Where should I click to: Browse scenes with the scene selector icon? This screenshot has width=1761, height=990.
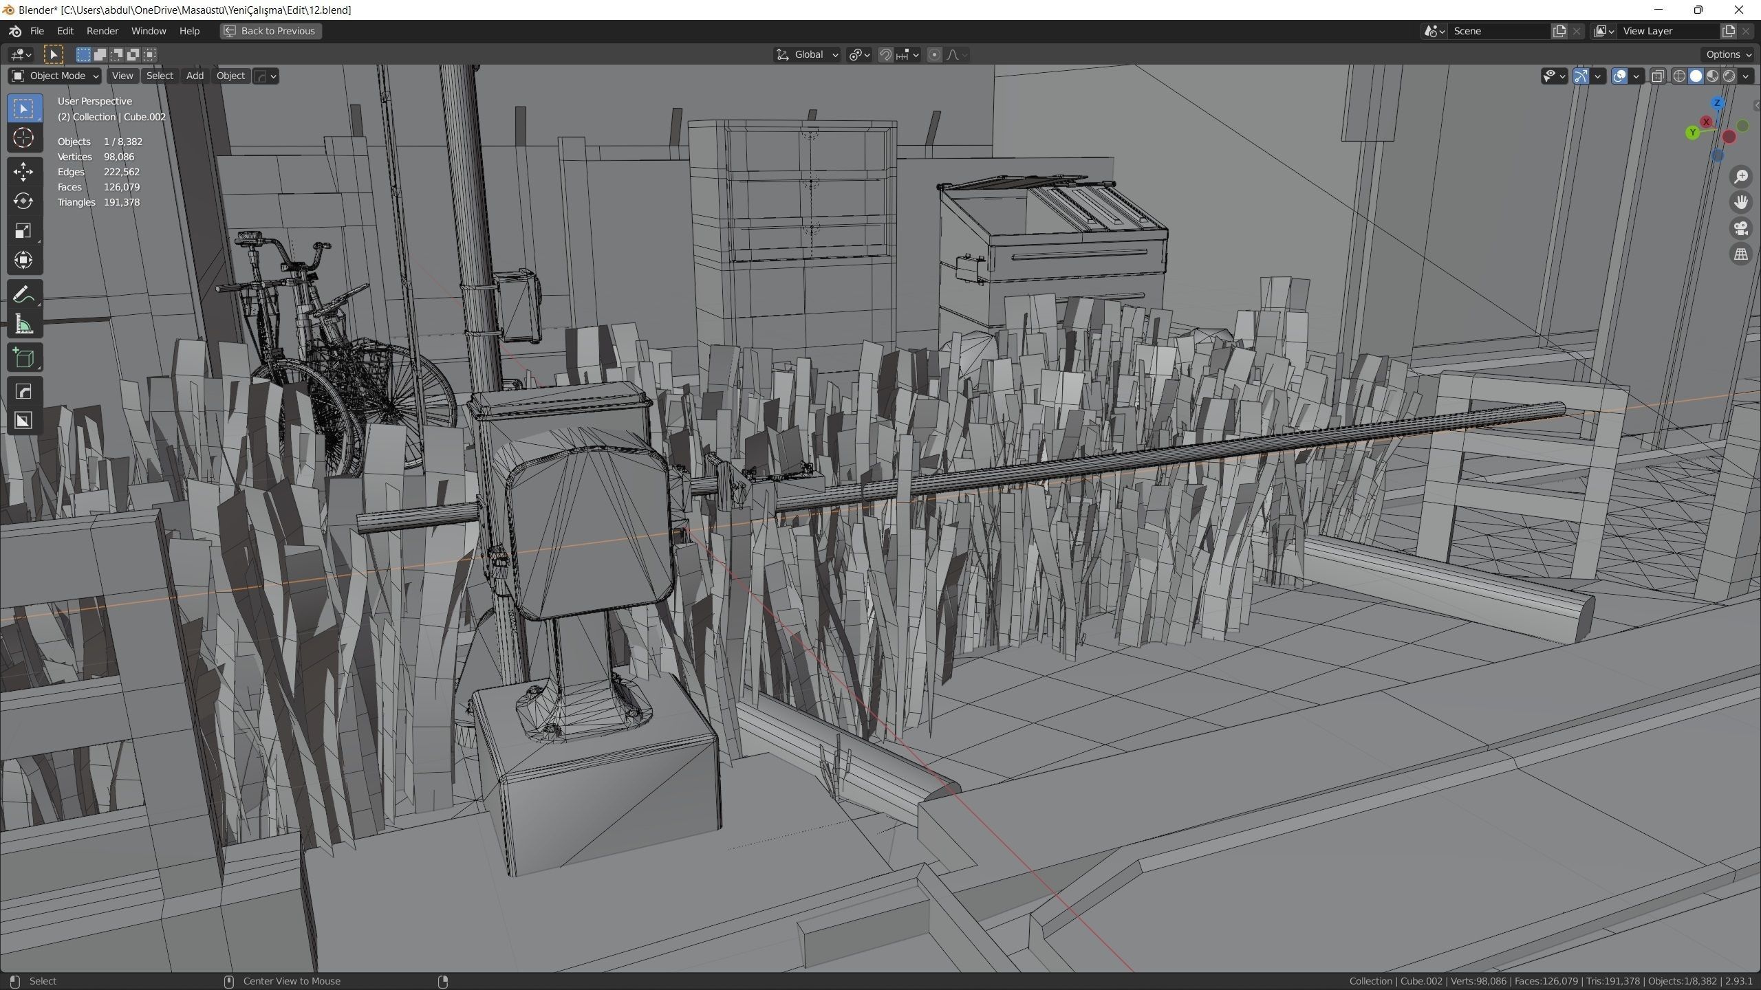1434,31
